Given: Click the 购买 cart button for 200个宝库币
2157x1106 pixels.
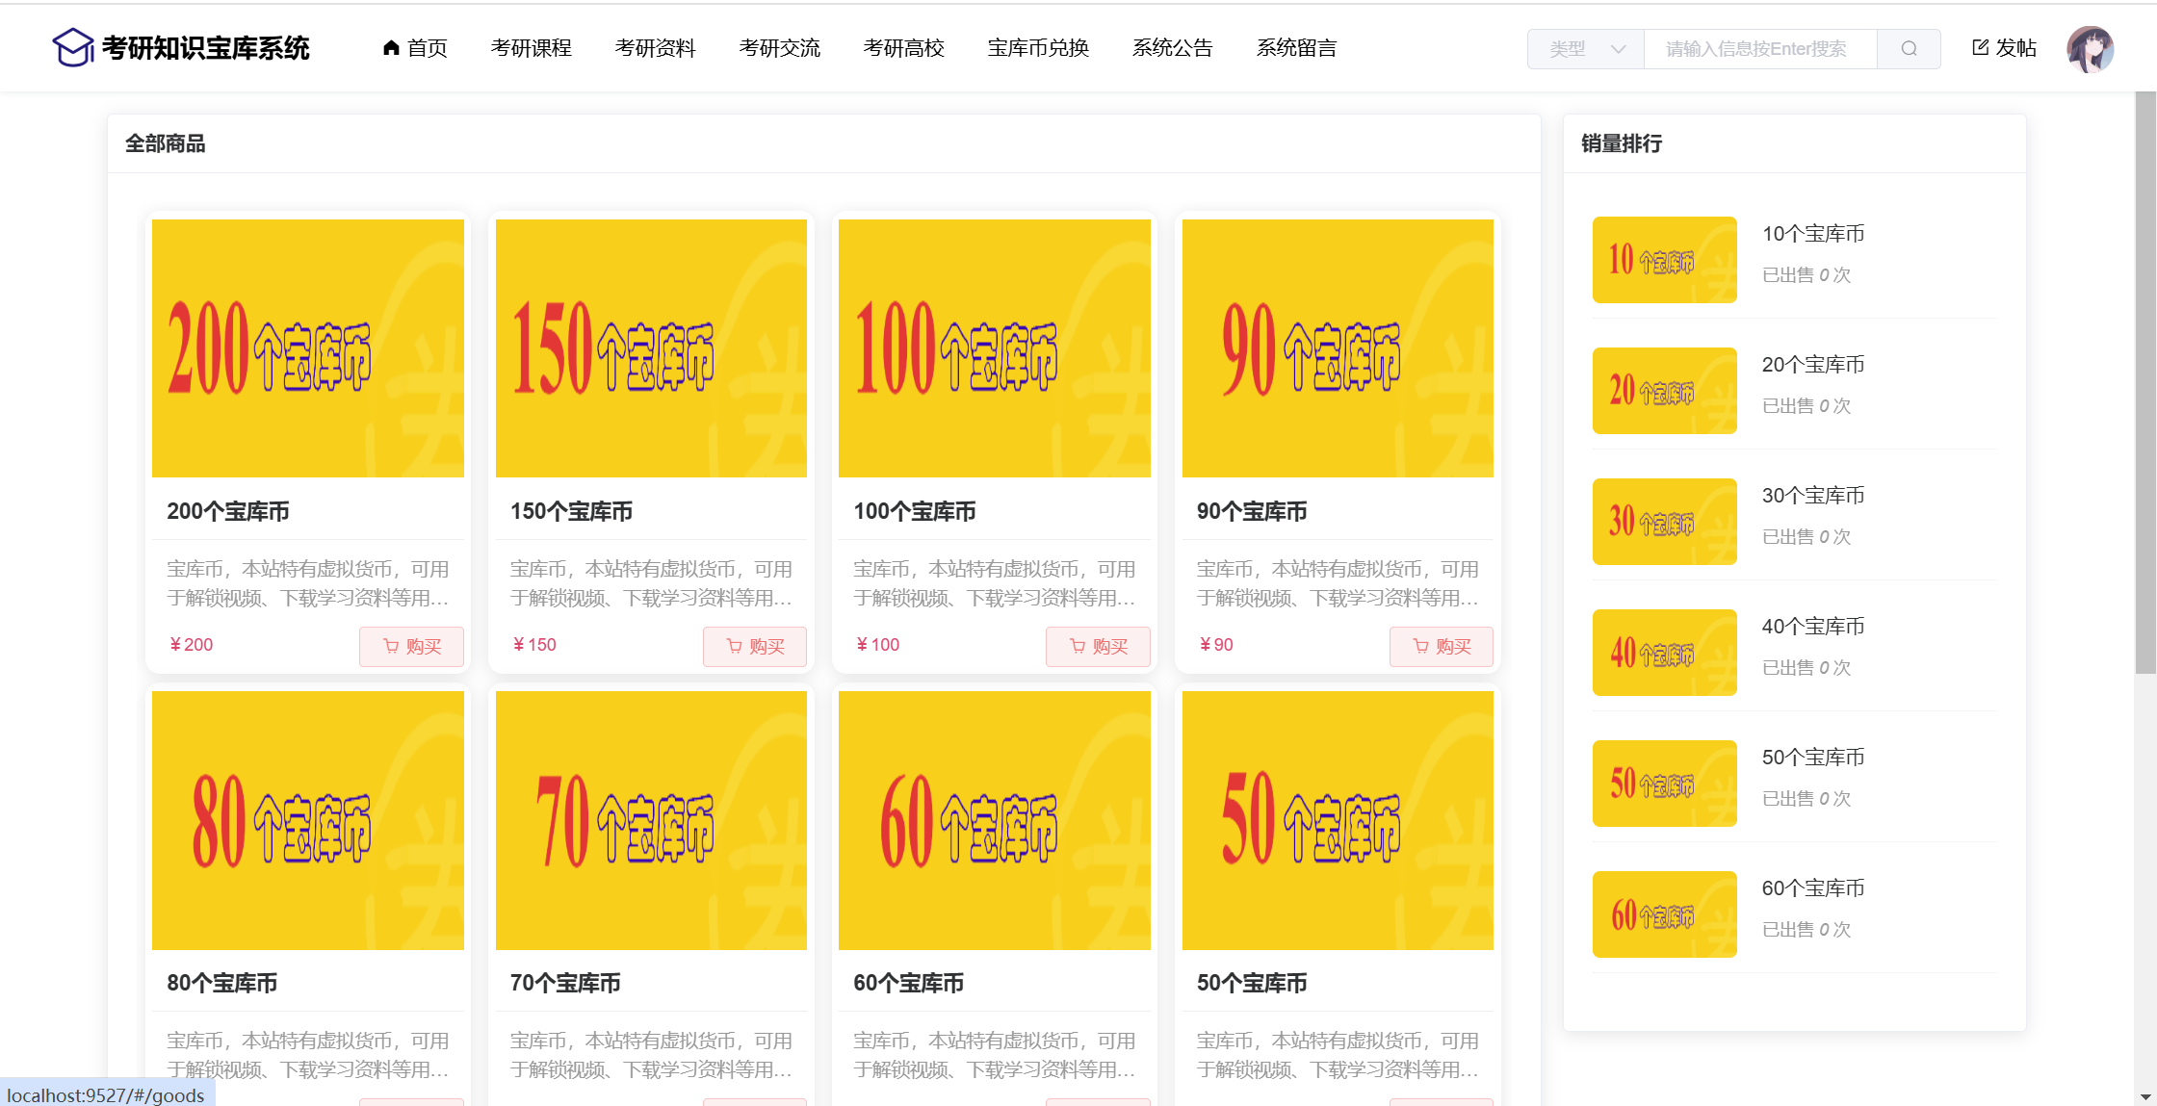Looking at the screenshot, I should pyautogui.click(x=411, y=646).
